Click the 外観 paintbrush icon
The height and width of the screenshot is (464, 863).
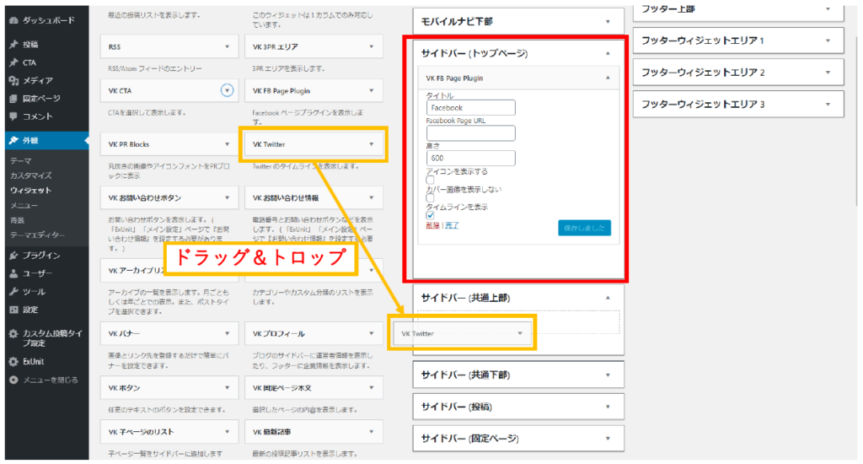click(x=13, y=141)
